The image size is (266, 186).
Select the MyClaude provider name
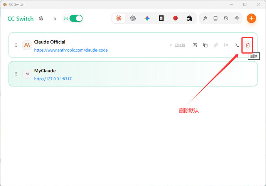point(45,71)
